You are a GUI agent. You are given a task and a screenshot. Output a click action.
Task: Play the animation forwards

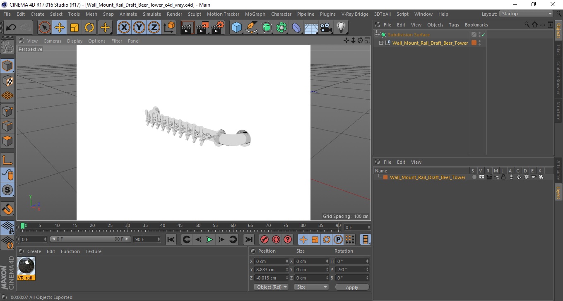click(x=210, y=239)
